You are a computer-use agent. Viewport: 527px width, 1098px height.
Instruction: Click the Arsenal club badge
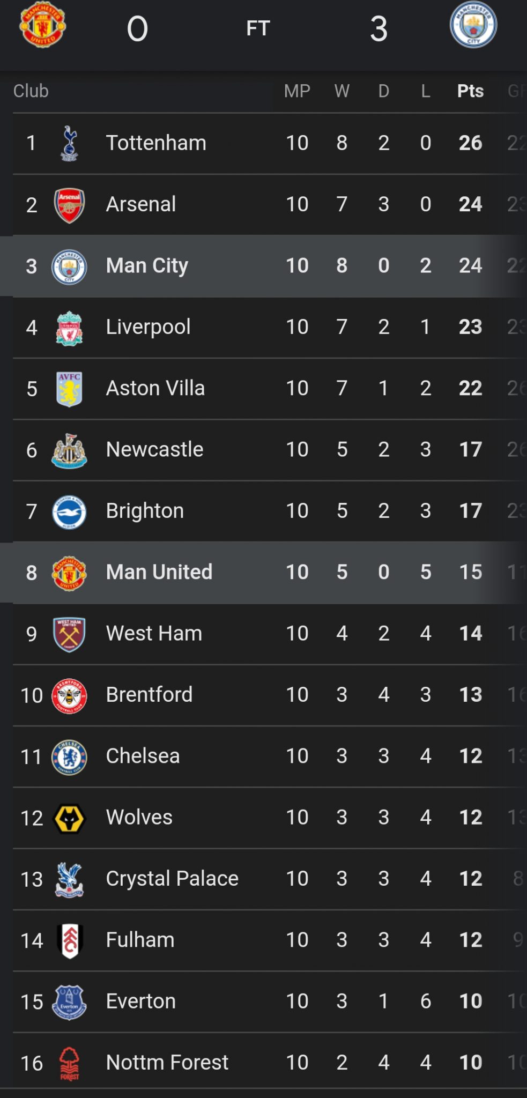[x=69, y=205]
